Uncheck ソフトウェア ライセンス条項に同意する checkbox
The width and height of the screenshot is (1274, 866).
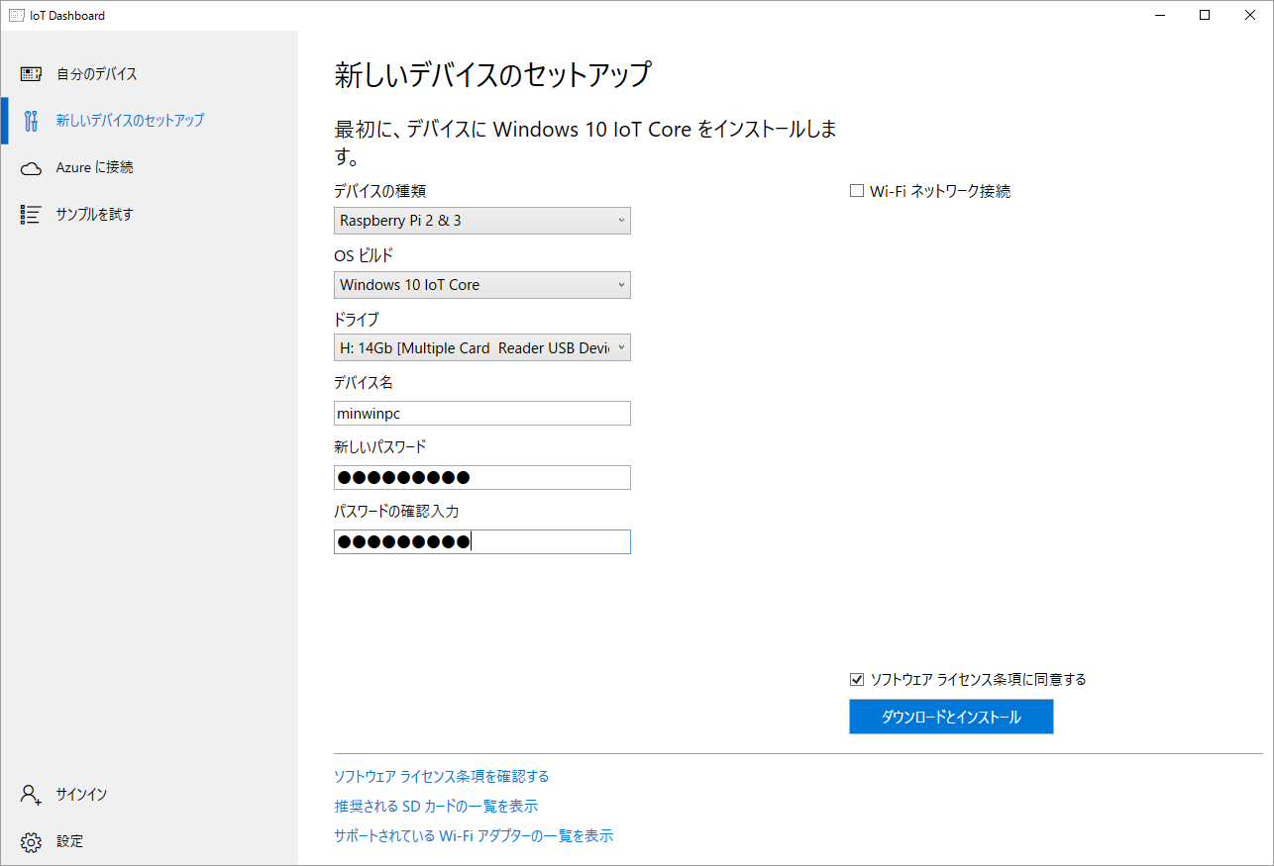[857, 679]
